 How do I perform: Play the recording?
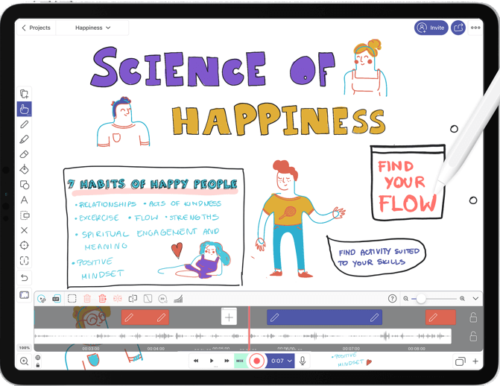[212, 361]
